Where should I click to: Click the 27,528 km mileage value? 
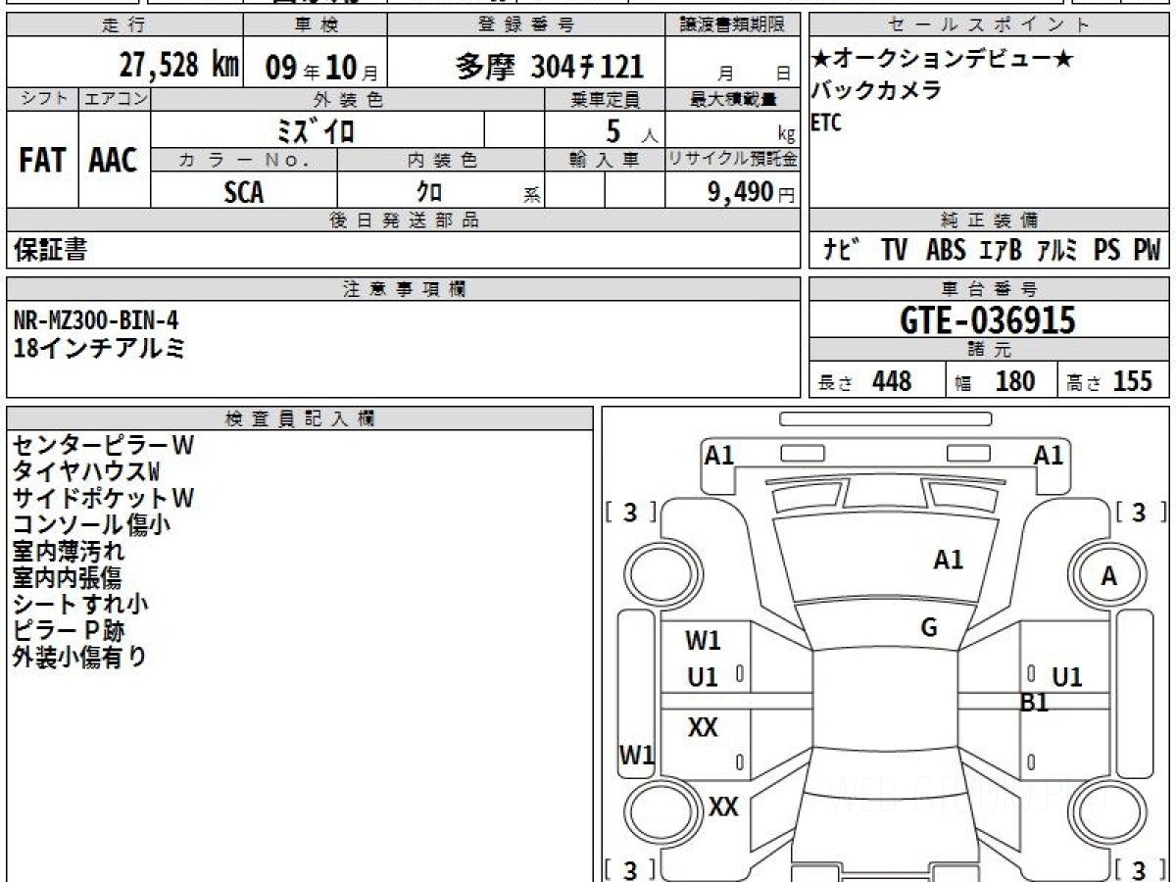pyautogui.click(x=179, y=66)
